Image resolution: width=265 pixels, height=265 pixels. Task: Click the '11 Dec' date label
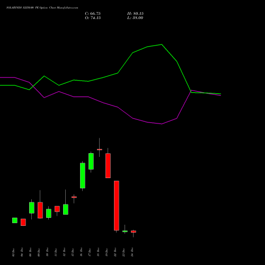[x=56, y=252]
